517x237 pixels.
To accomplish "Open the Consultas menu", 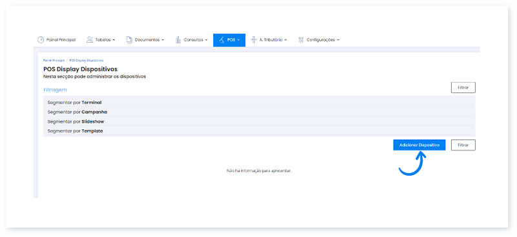I will [191, 39].
